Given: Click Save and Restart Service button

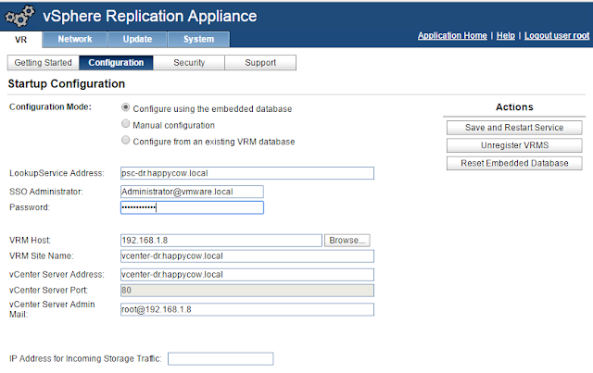Looking at the screenshot, I should [x=514, y=128].
